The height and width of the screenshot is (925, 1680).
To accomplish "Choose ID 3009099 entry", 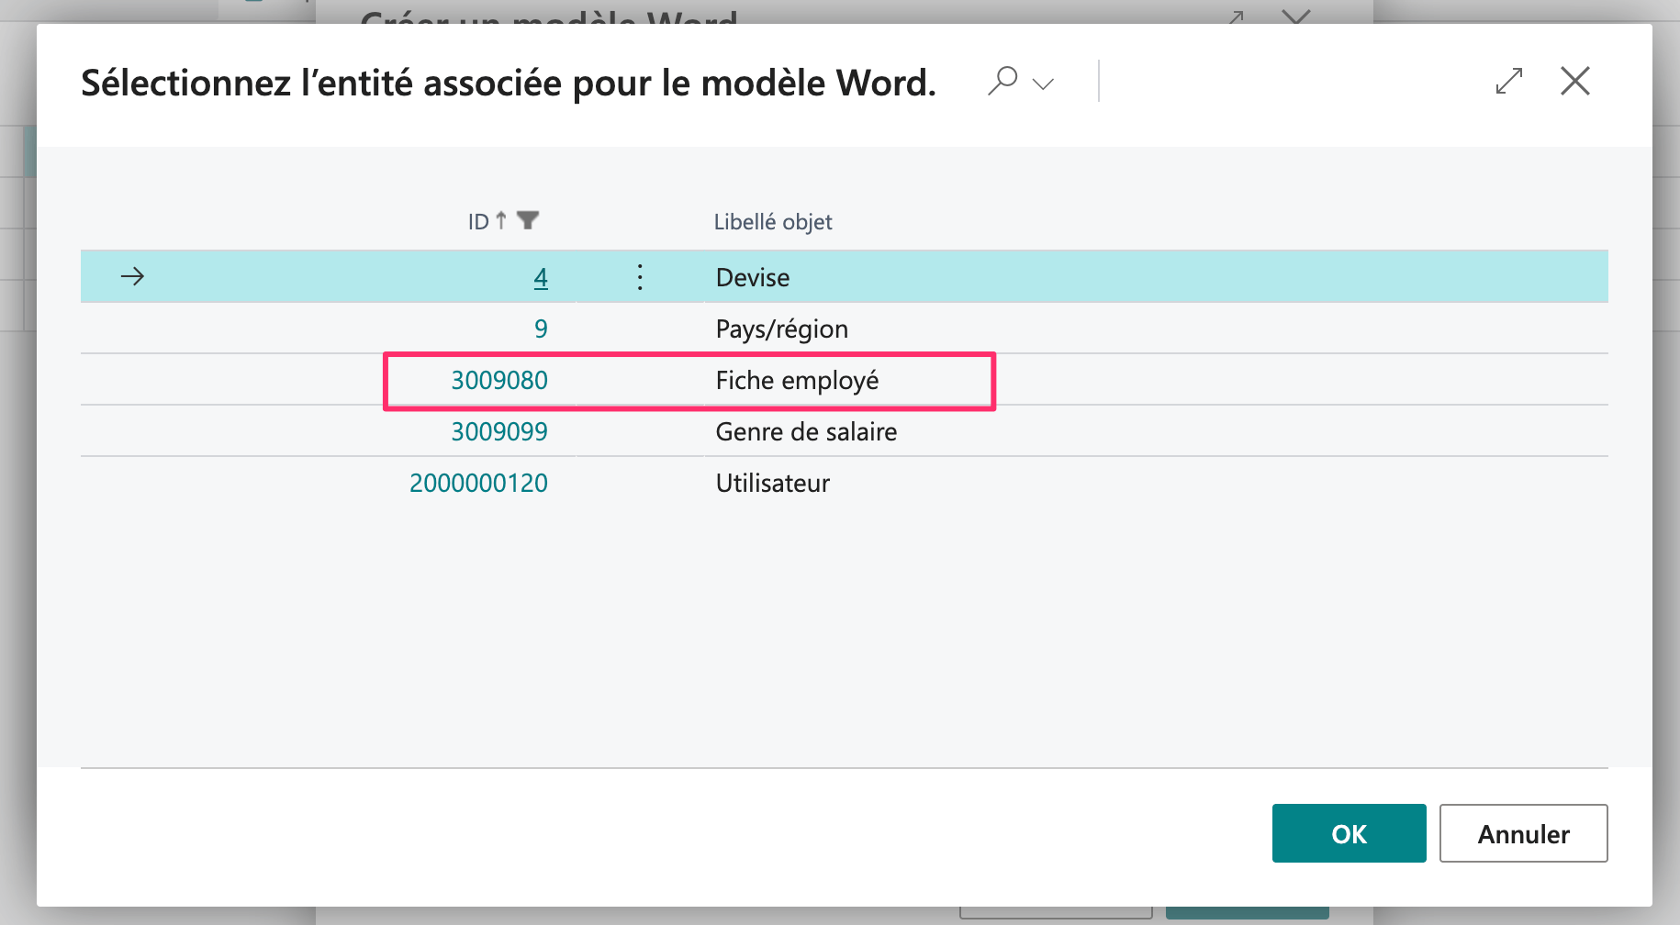I will click(499, 431).
